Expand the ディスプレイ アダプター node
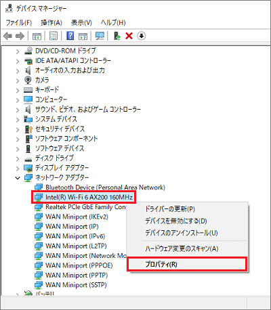This screenshot has width=271, height=310. click(18, 169)
